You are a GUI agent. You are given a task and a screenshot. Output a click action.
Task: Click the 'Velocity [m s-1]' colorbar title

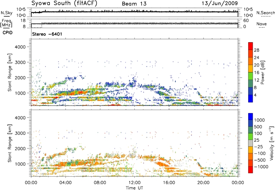(272, 143)
